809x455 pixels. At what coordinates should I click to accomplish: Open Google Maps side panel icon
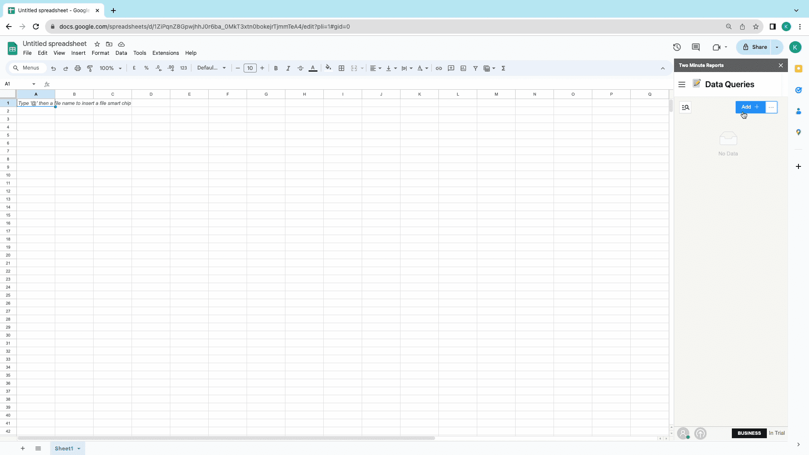coord(798,132)
